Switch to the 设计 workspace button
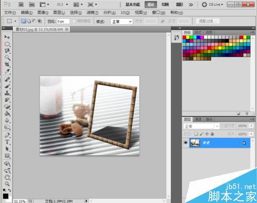The height and width of the screenshot is (203, 257). 151,5
